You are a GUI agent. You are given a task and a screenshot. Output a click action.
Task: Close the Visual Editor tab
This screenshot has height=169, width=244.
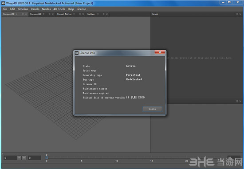click(83, 14)
